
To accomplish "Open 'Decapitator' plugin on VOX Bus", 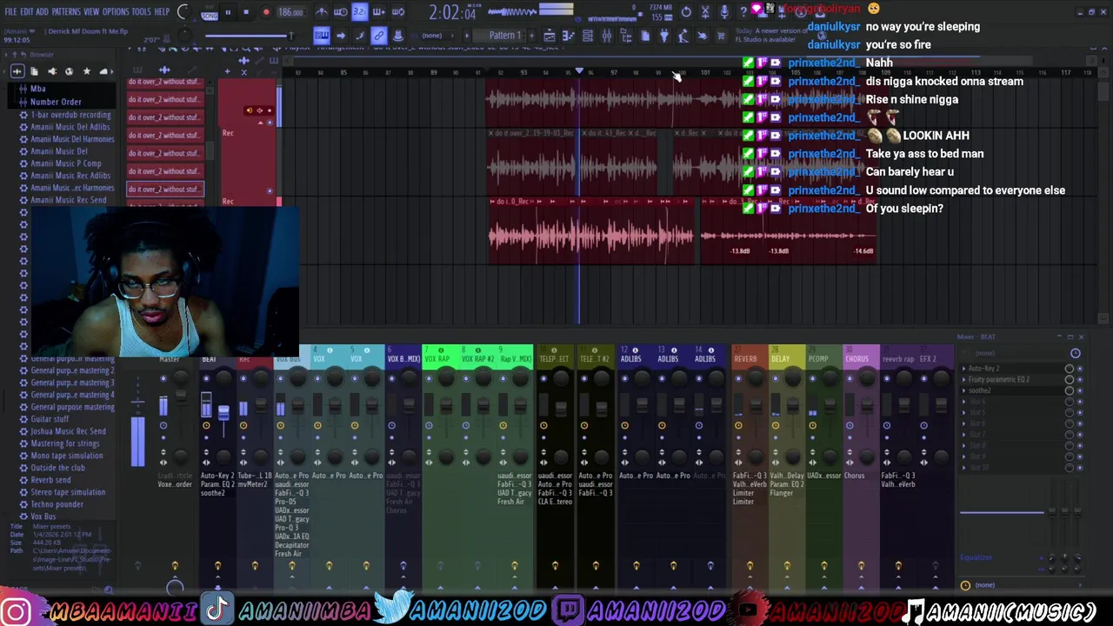I will pyautogui.click(x=291, y=545).
